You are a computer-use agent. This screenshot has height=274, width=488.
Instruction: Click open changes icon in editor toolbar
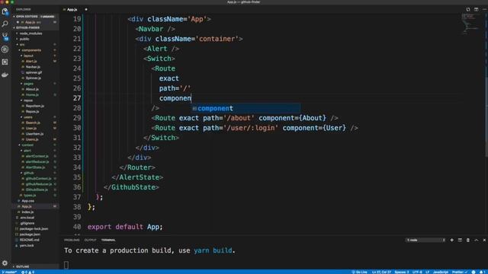467,9
